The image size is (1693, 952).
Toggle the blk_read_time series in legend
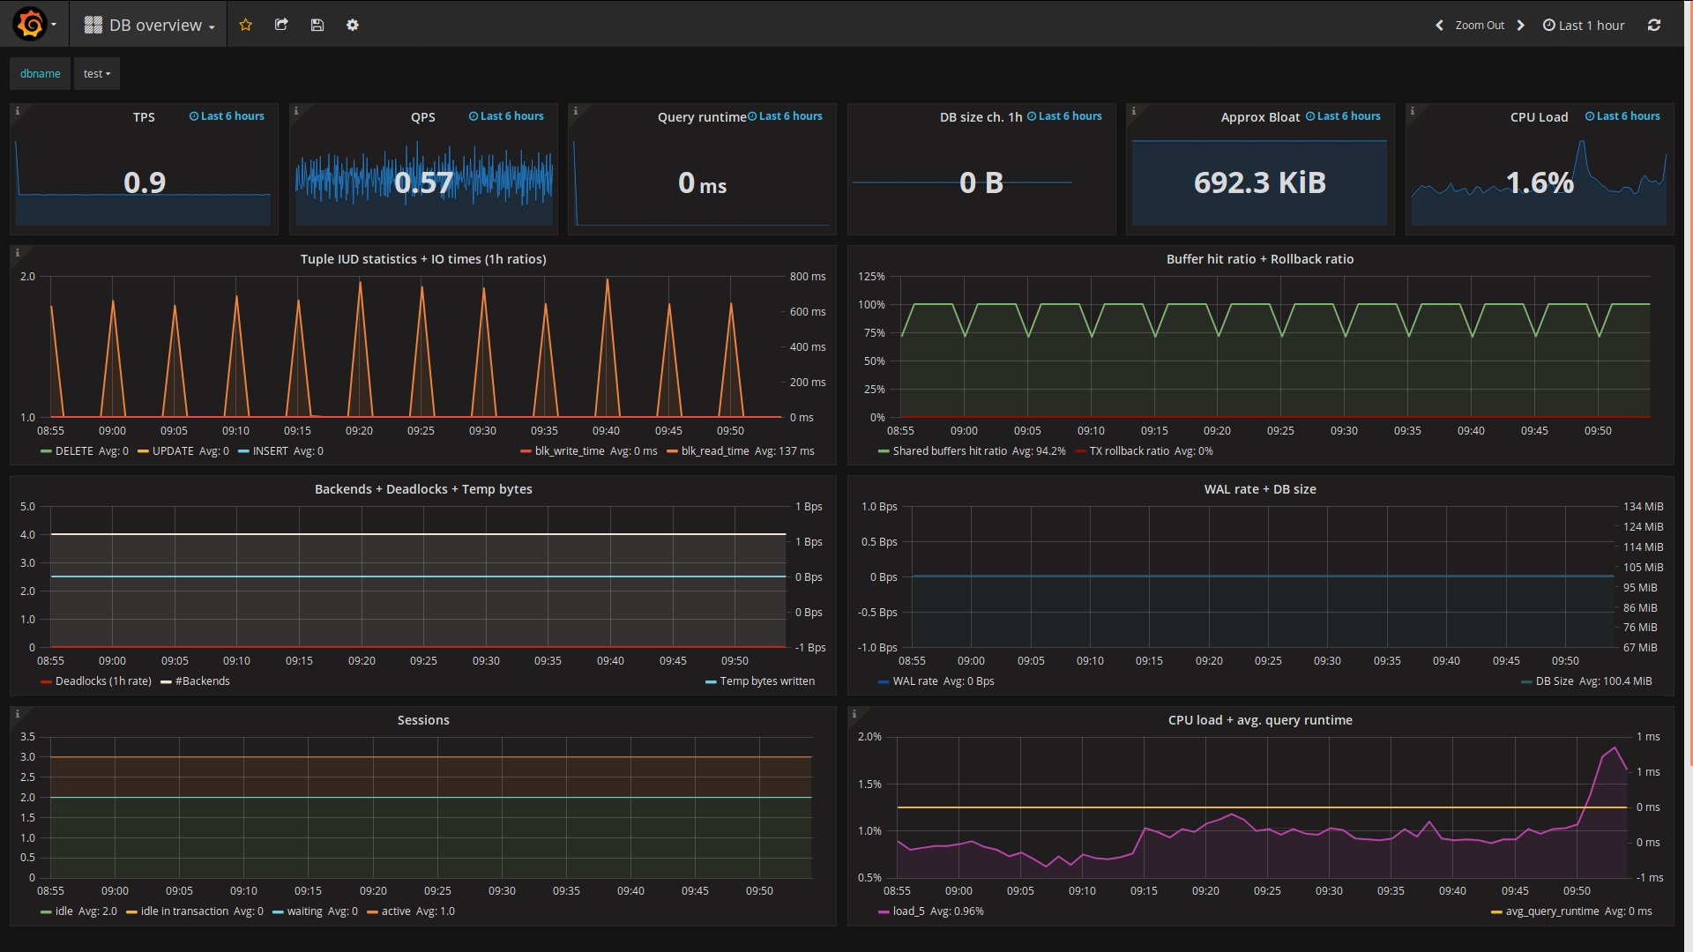point(714,451)
